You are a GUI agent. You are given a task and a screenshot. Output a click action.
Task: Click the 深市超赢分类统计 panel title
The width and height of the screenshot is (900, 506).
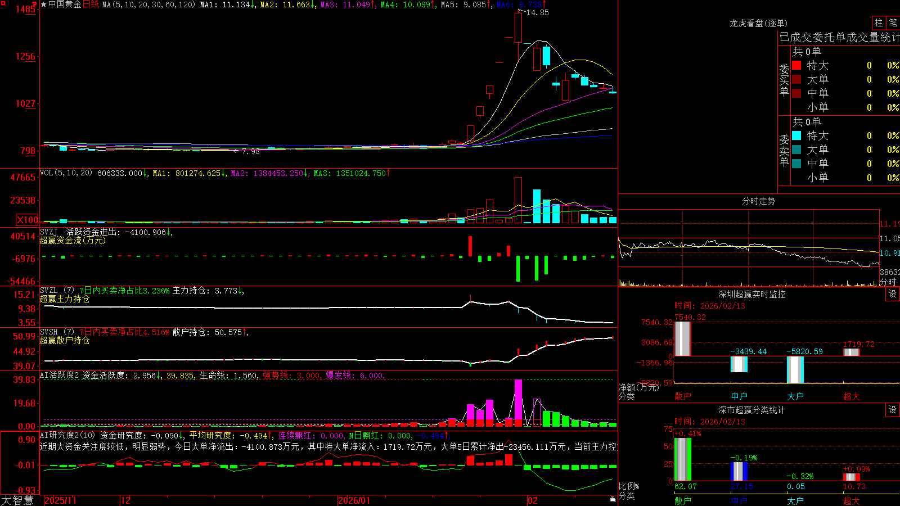pos(751,410)
